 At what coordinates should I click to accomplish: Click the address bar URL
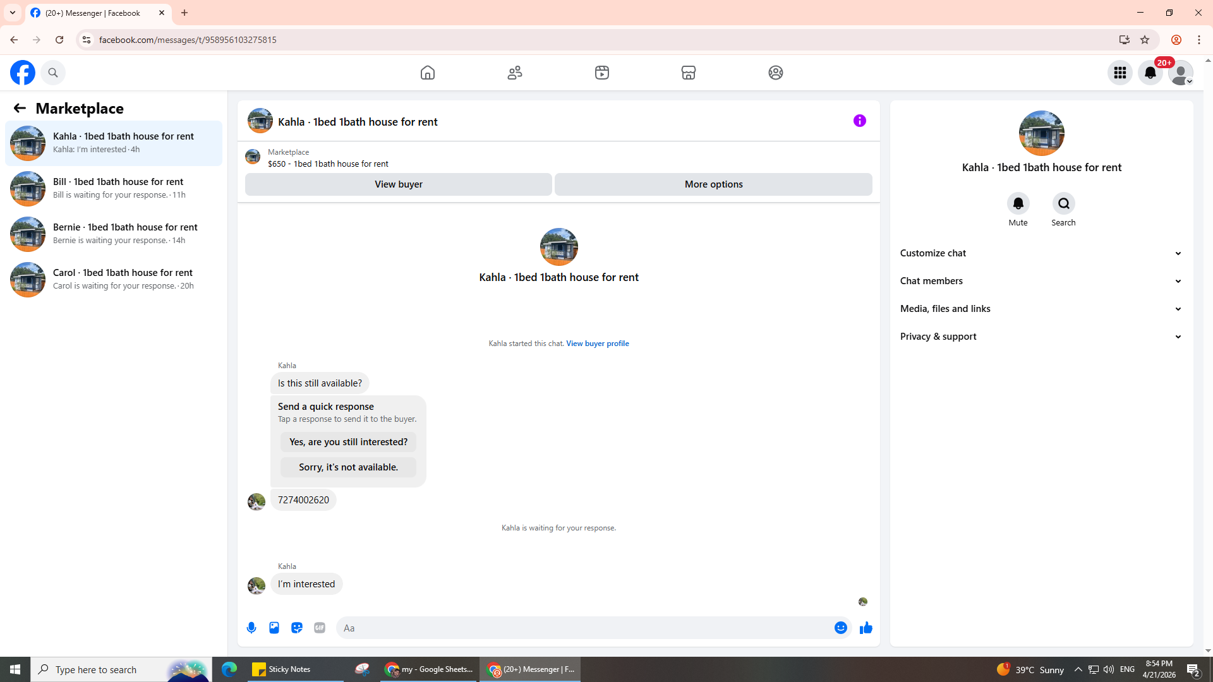click(x=188, y=40)
